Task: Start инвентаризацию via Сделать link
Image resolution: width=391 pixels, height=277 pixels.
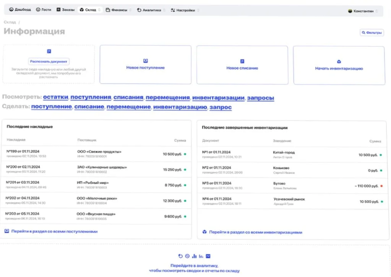Action: tap(180, 107)
